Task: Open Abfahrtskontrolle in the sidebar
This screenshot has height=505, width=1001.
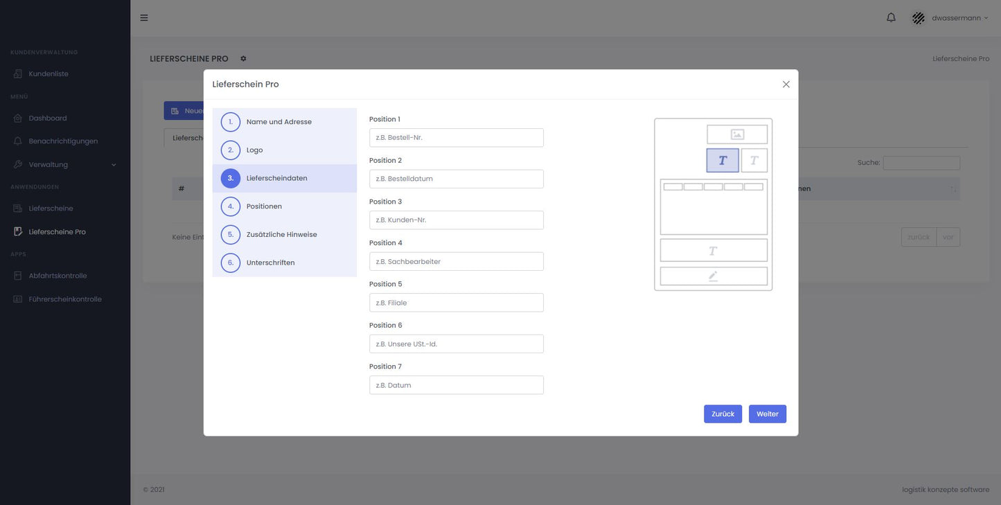Action: pyautogui.click(x=57, y=276)
